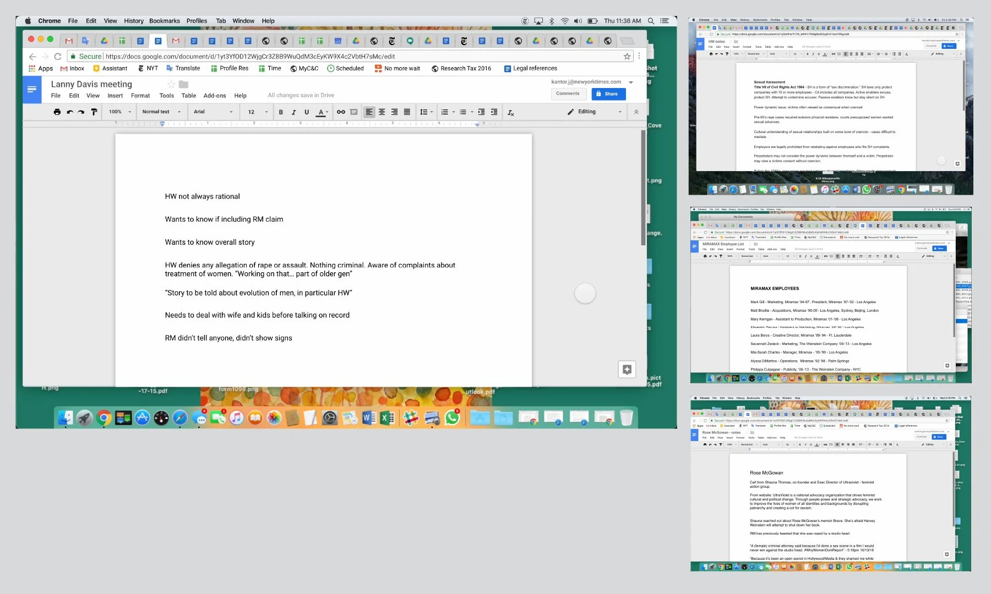Open the No more wait bookmark
The width and height of the screenshot is (991, 594).
pos(398,68)
